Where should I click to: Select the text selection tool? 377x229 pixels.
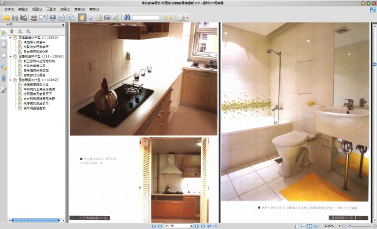(x=99, y=18)
